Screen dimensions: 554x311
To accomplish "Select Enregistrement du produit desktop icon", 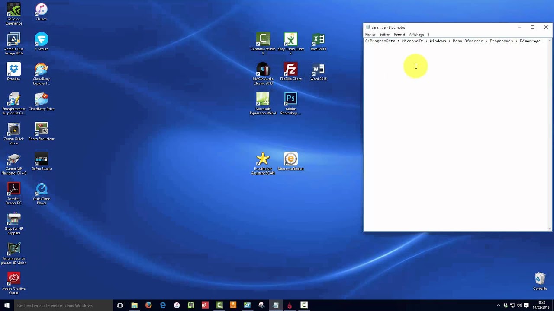I will 14,104.
